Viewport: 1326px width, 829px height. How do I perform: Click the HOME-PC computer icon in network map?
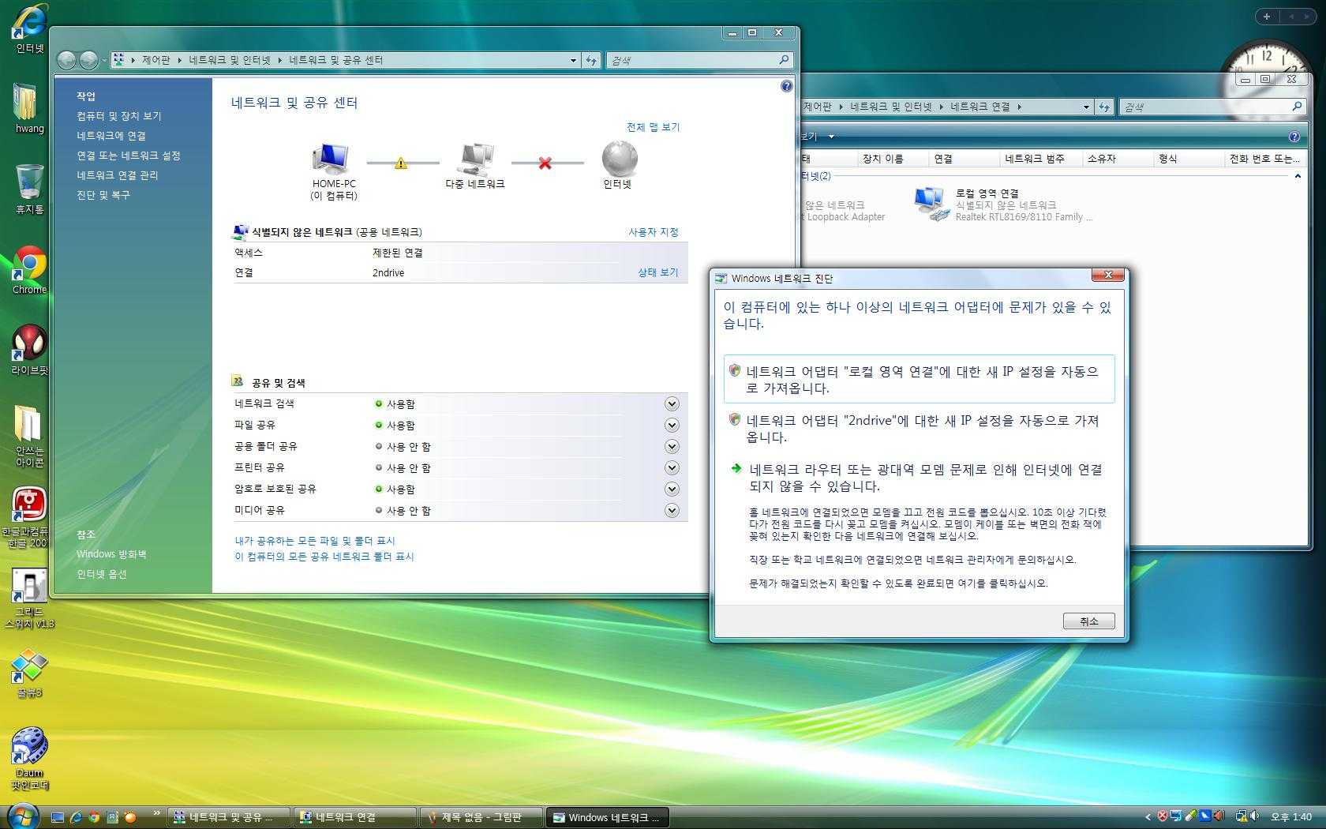click(331, 159)
